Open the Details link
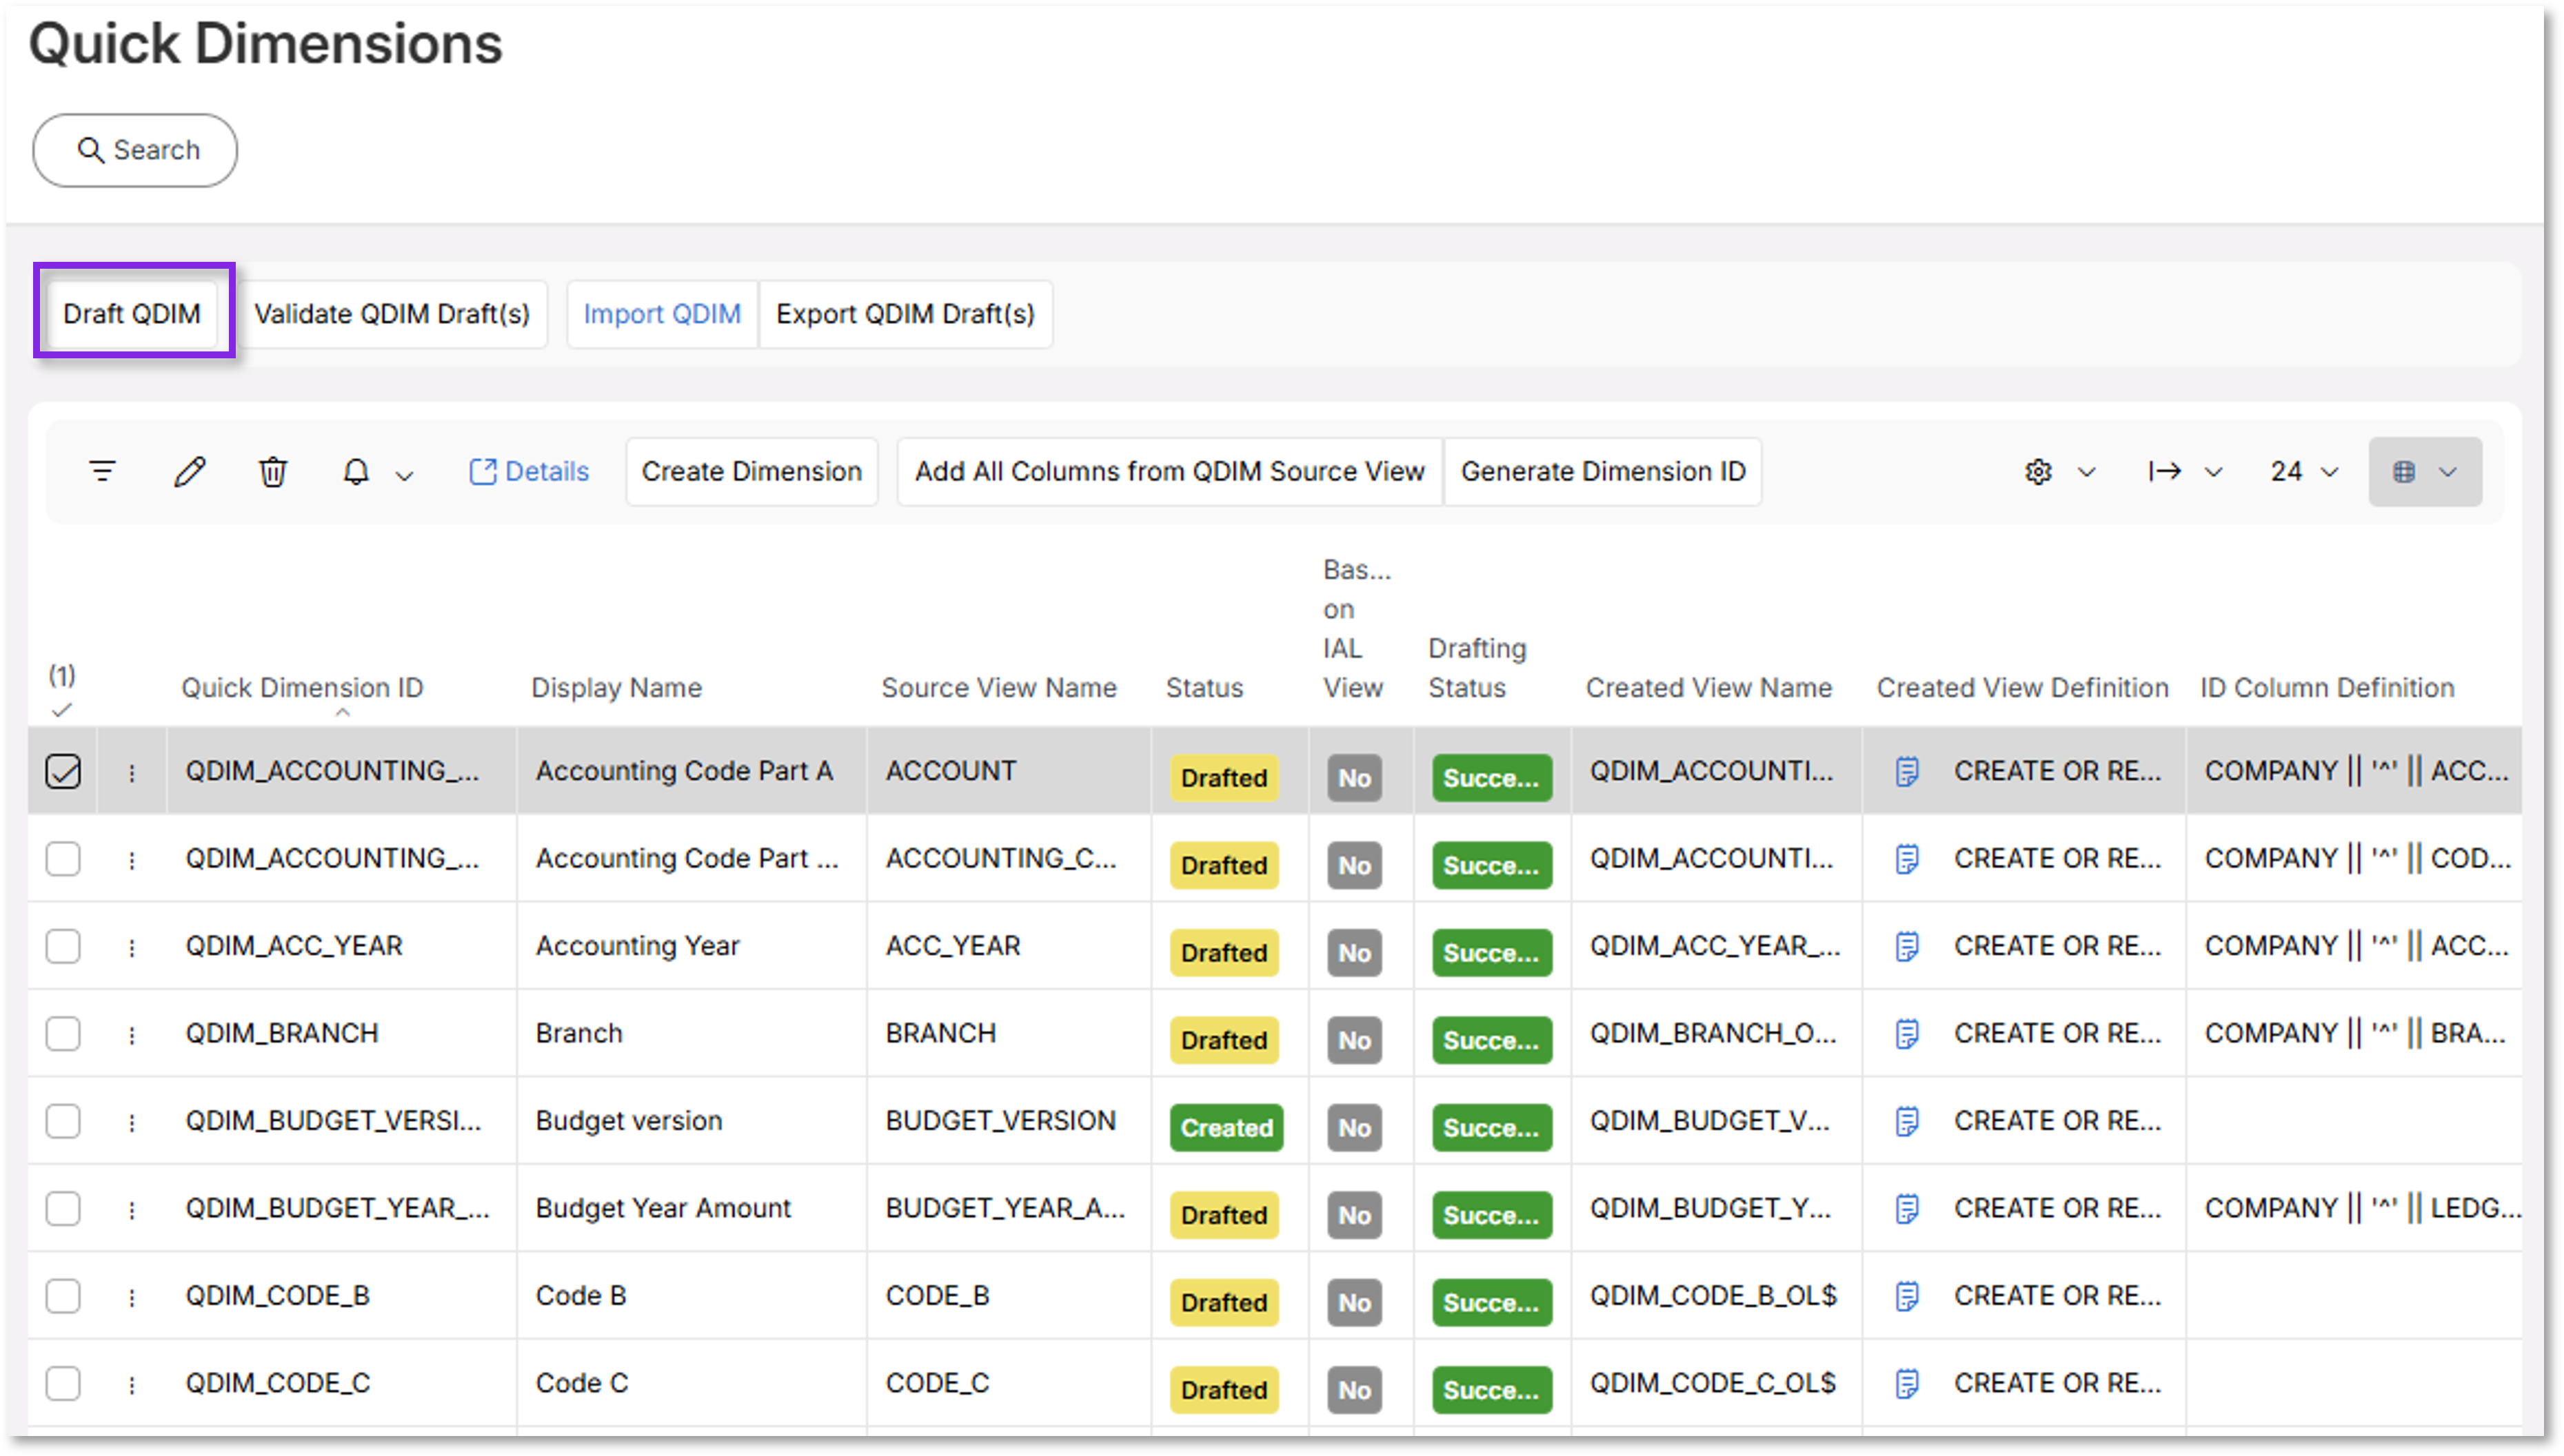This screenshot has height=1456, width=2564. coord(529,471)
